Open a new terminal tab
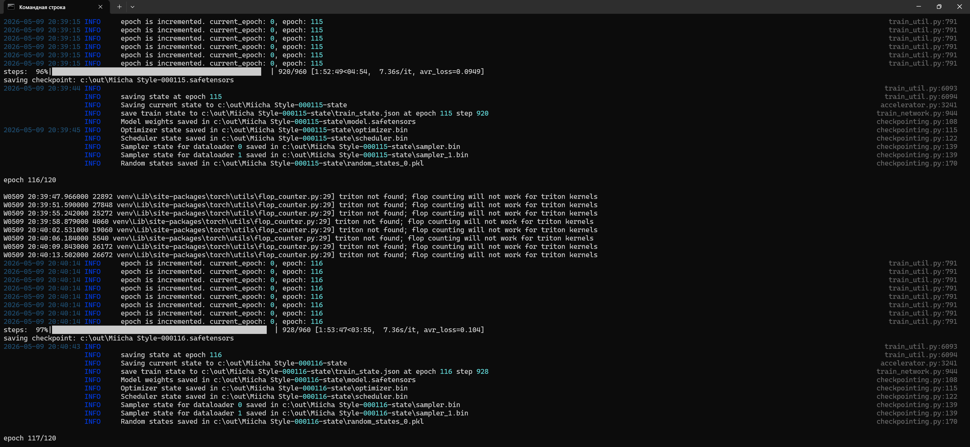 point(119,7)
